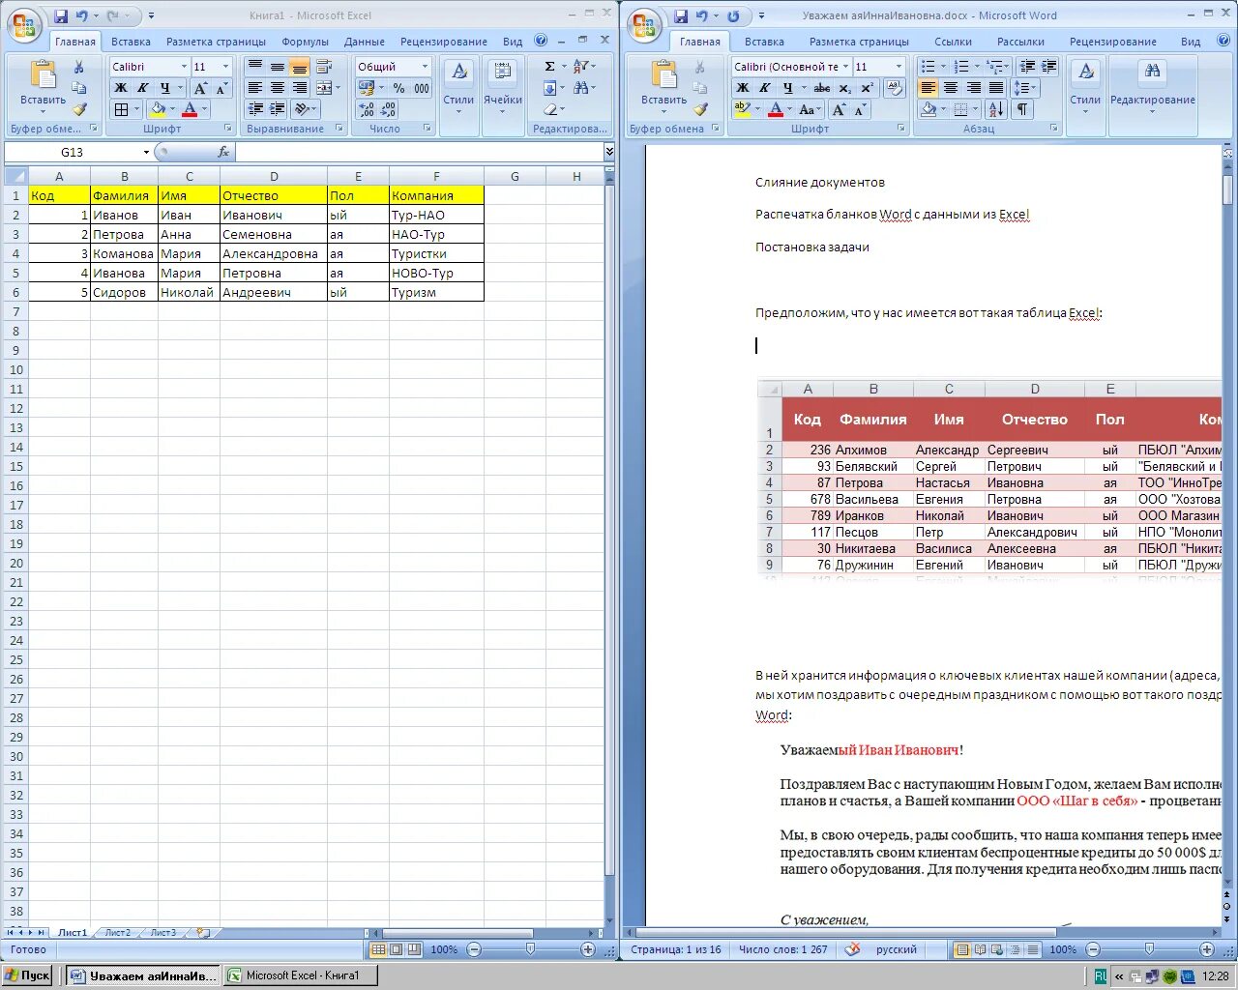Screen dimensions: 1238x990
Task: Save Word document via quick access icon
Action: [x=681, y=16]
